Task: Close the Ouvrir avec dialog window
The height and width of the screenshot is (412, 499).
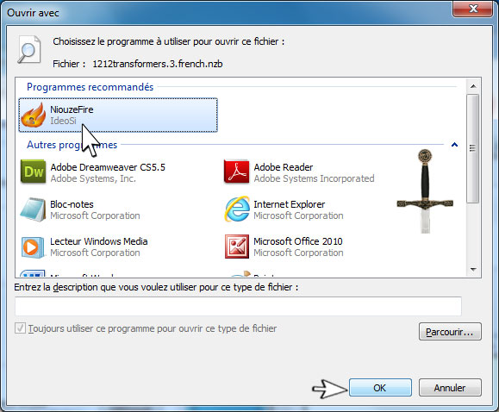Action: (472, 9)
